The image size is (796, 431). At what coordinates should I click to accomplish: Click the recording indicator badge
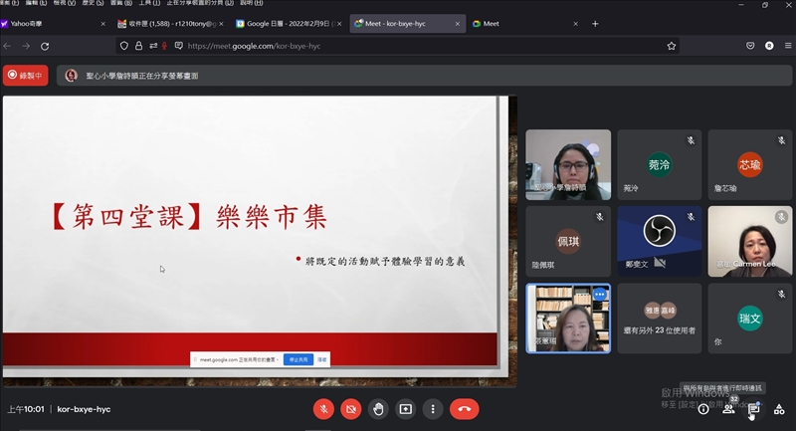click(x=25, y=75)
